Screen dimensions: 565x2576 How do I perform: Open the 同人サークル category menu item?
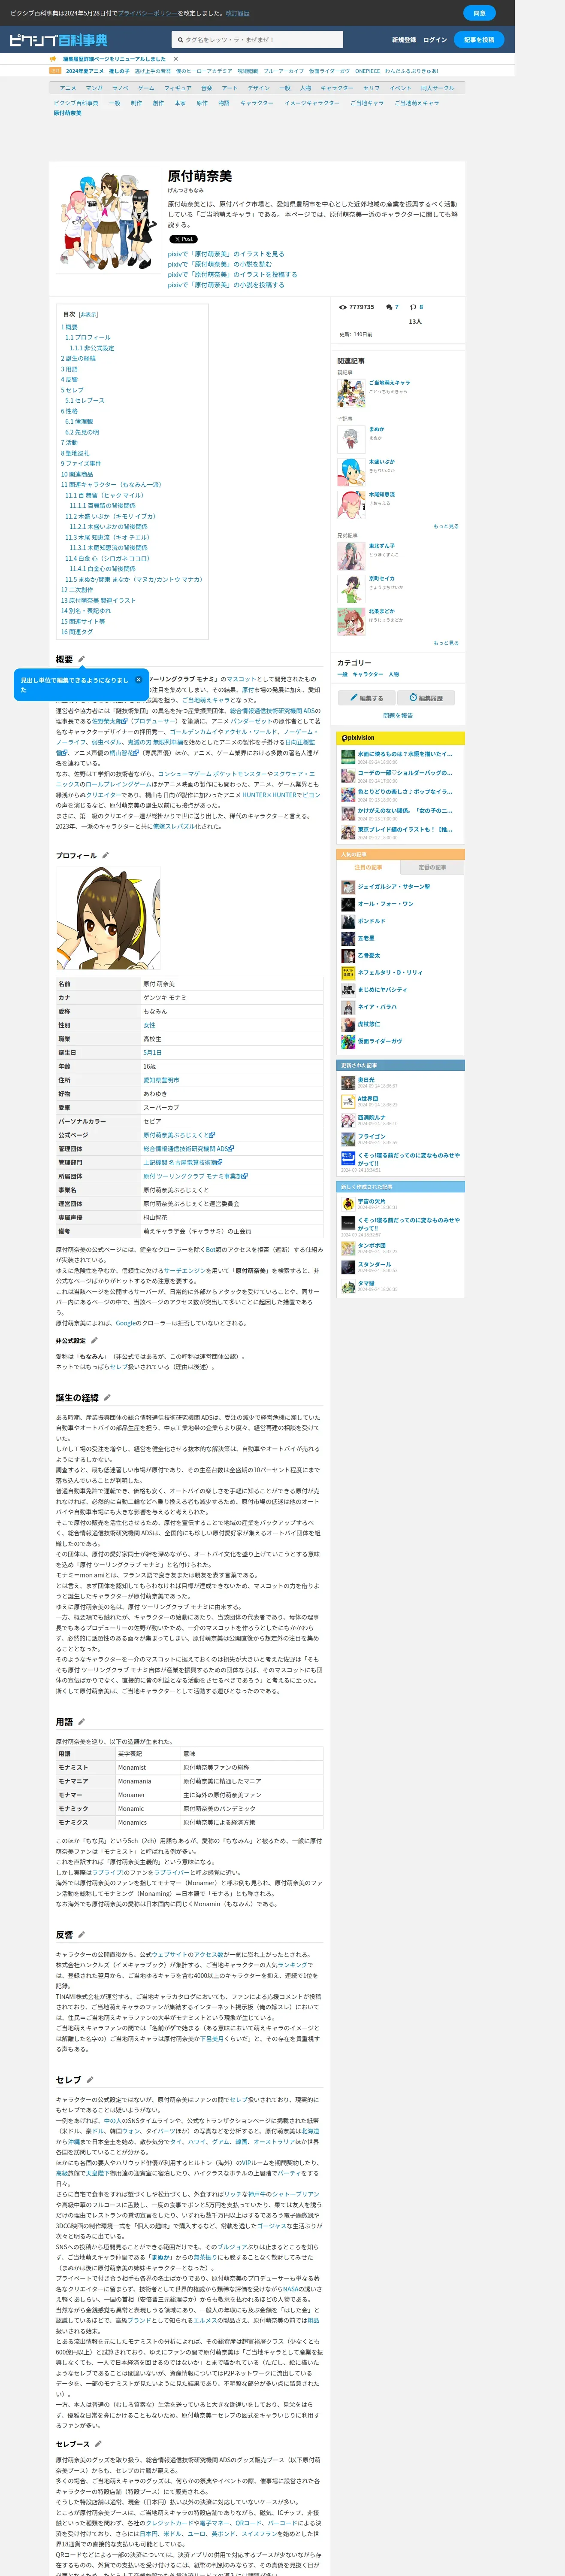[437, 88]
